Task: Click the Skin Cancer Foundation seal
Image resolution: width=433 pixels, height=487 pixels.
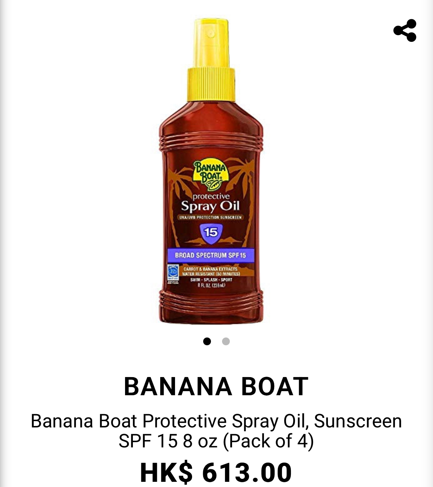Action: click(x=173, y=274)
